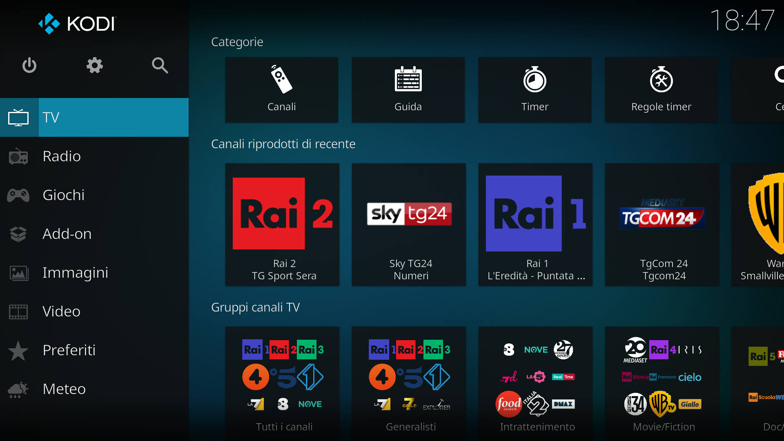Viewport: 784px width, 441px height.
Task: Click 'Canali riprodotti di recente' heading
Action: [283, 144]
